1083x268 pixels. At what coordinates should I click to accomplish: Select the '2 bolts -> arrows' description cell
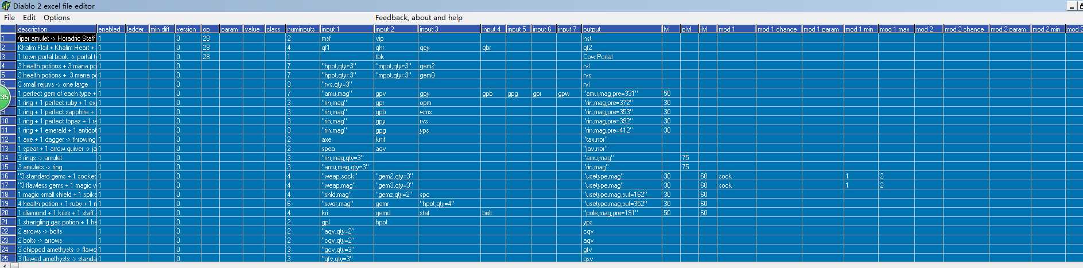tap(56, 240)
